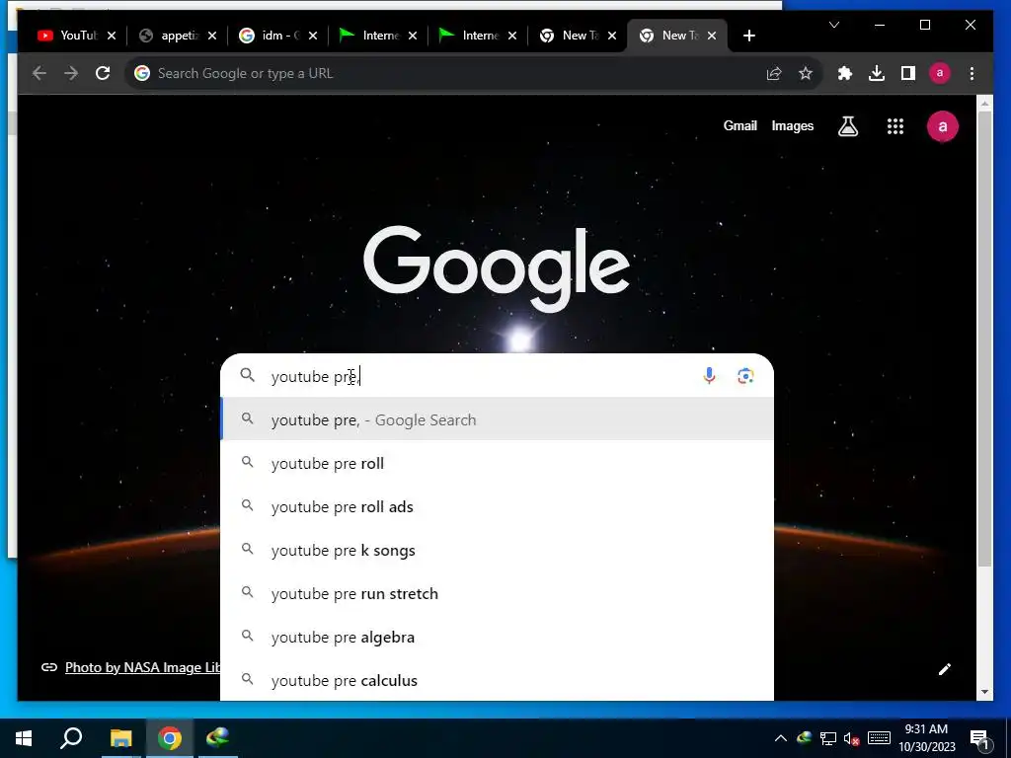Image resolution: width=1011 pixels, height=758 pixels.
Task: Toggle the side panel icon
Action: (908, 73)
